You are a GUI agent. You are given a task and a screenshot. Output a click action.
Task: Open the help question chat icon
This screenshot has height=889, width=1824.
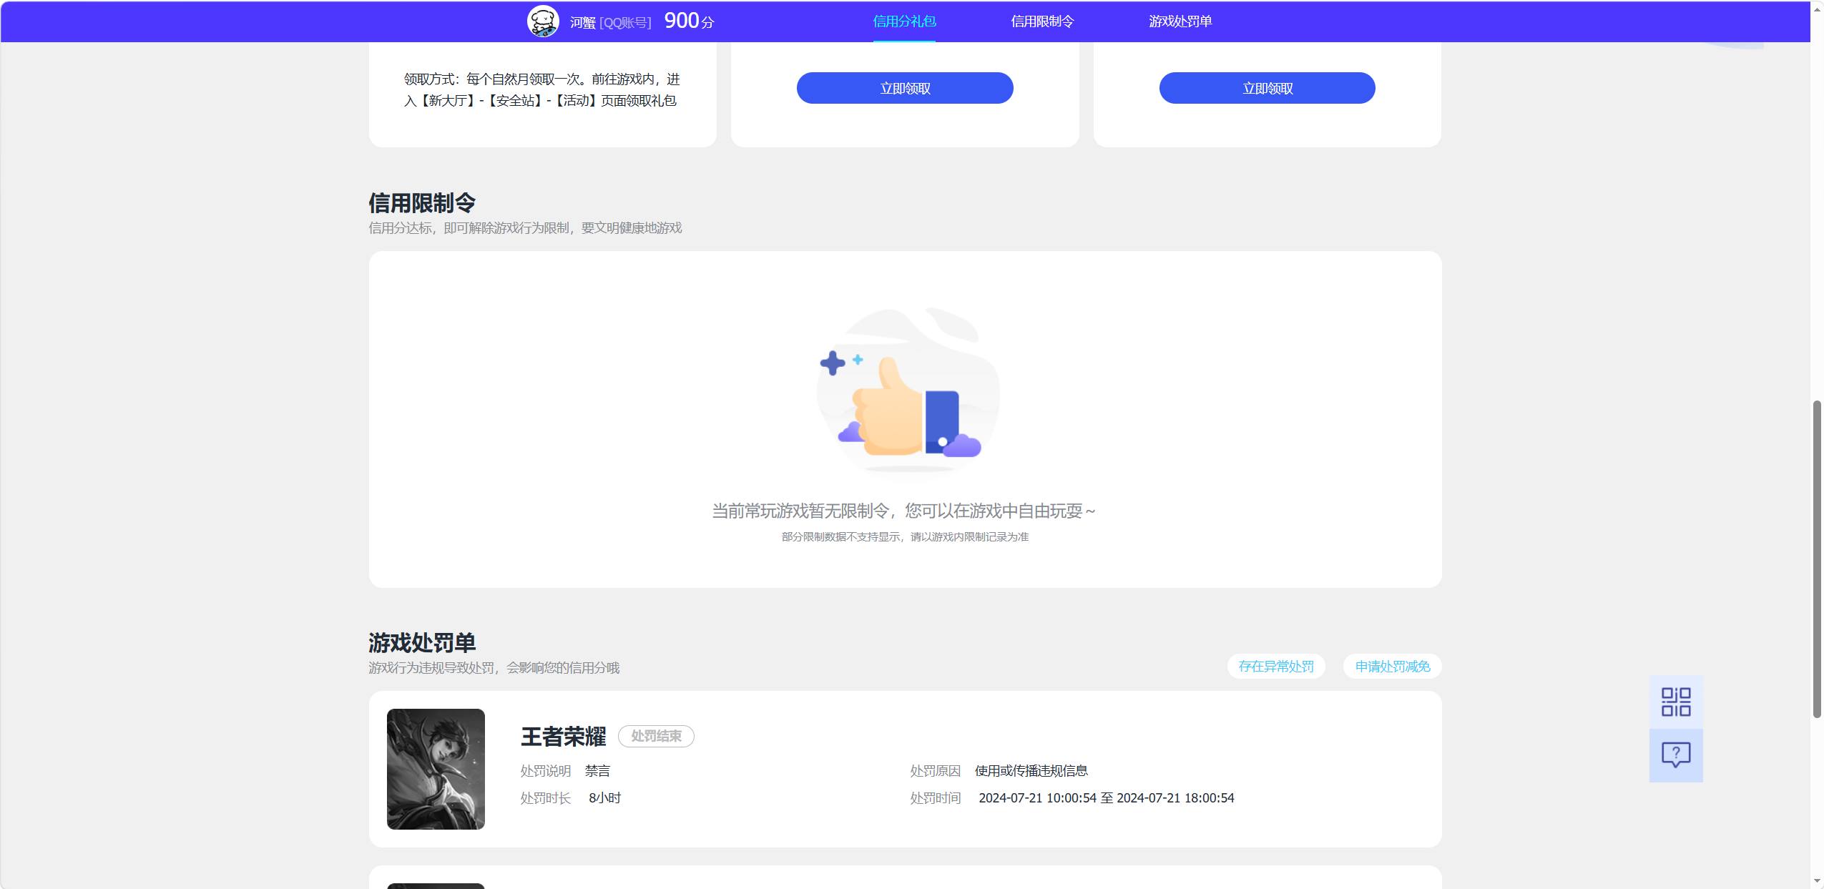[1676, 755]
